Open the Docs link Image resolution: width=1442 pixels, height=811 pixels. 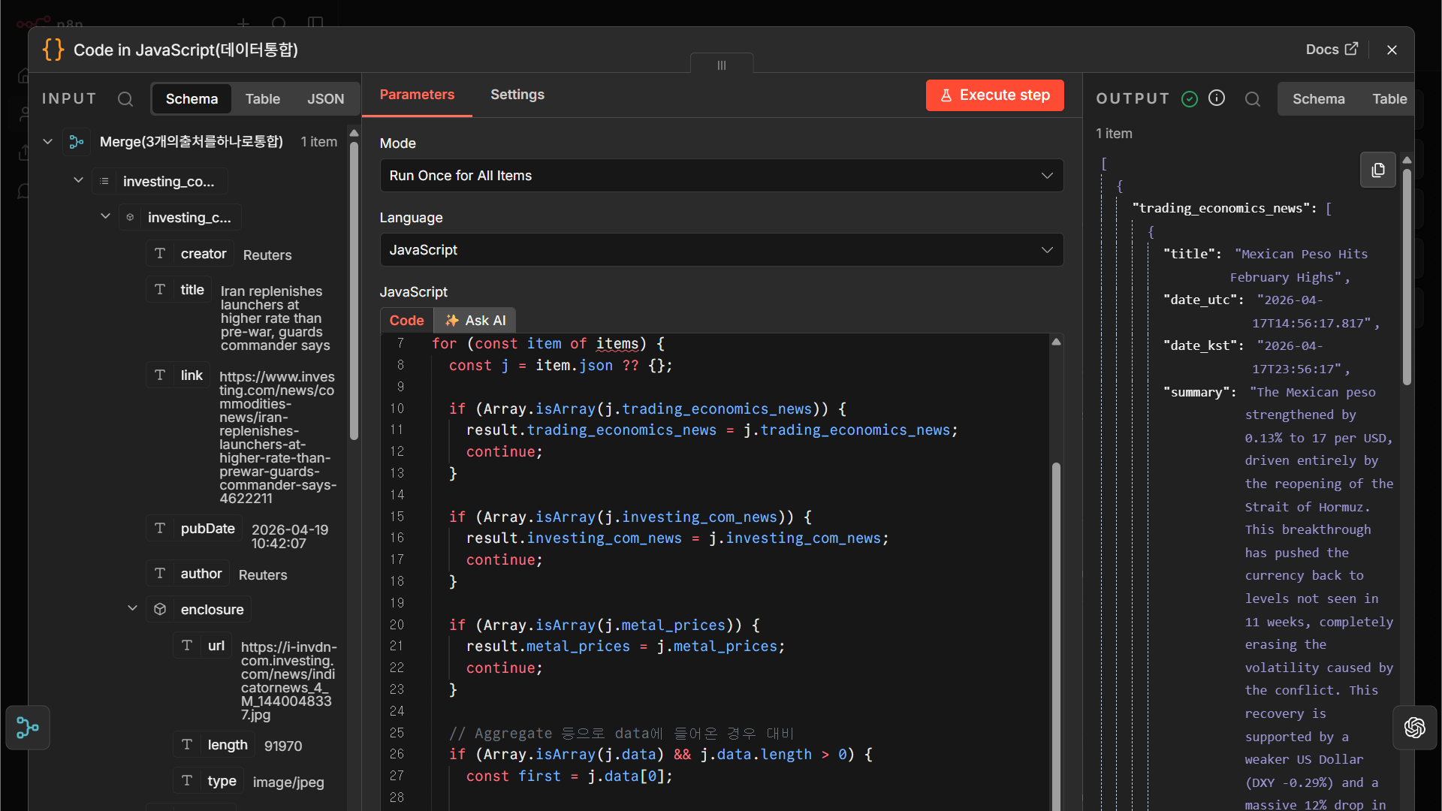point(1332,50)
